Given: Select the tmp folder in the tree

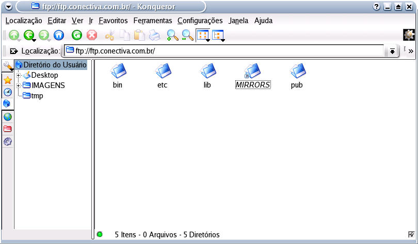Looking at the screenshot, I should [33, 96].
